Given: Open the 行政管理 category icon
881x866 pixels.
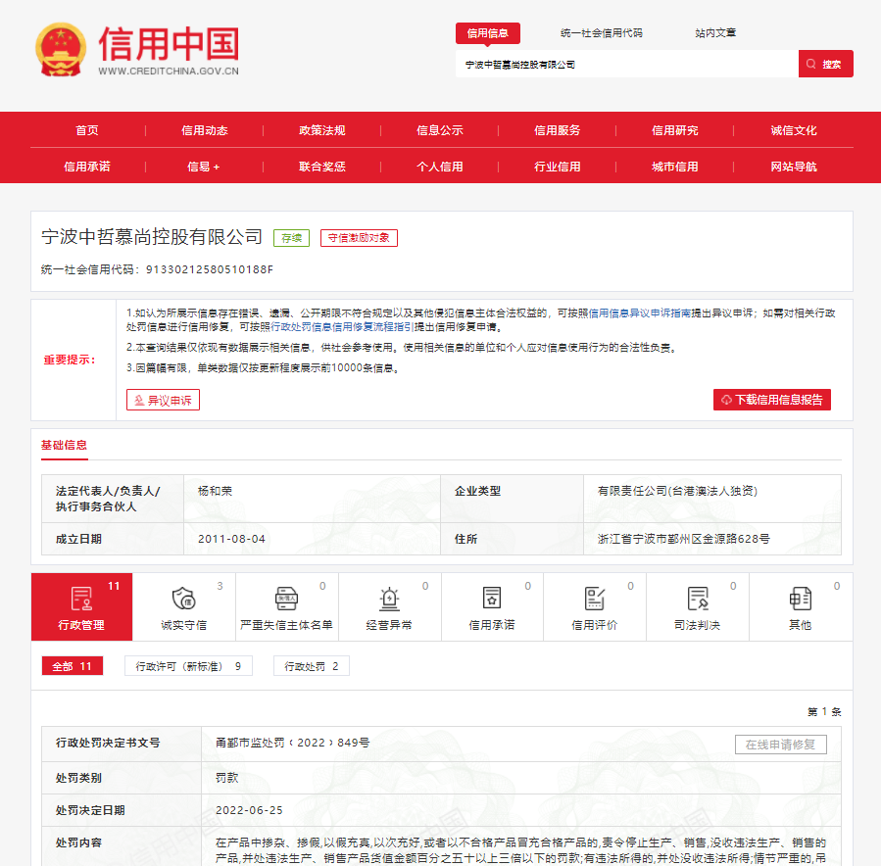Looking at the screenshot, I should tap(81, 599).
